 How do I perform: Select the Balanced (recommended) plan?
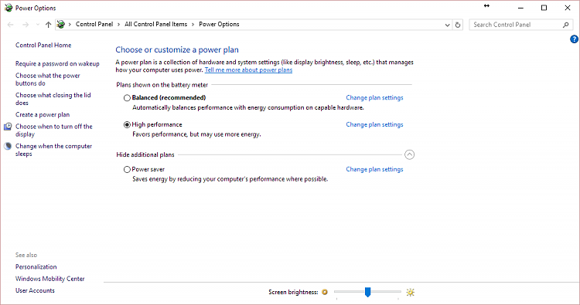pos(127,98)
